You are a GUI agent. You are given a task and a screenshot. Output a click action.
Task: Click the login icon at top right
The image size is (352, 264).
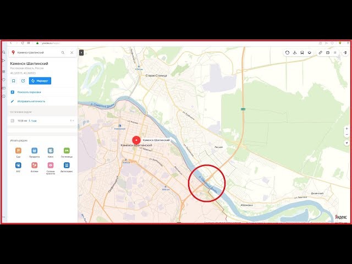tap(345, 53)
